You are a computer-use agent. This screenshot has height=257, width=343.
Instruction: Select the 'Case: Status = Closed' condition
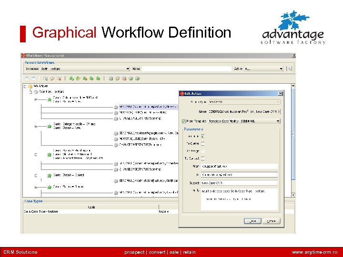pos(69,175)
